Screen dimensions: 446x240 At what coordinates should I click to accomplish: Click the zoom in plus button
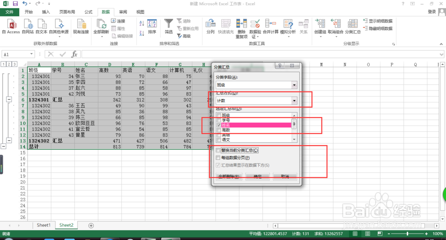click(426, 234)
